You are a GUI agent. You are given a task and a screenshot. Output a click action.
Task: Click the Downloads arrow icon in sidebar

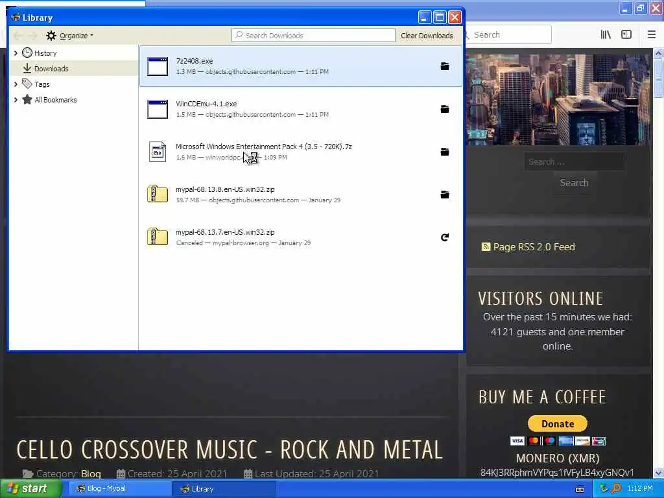click(x=27, y=68)
